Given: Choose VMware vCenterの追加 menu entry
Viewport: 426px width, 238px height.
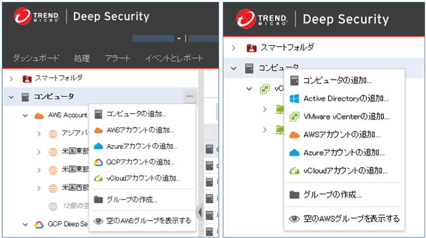Looking at the screenshot, I should tap(346, 116).
